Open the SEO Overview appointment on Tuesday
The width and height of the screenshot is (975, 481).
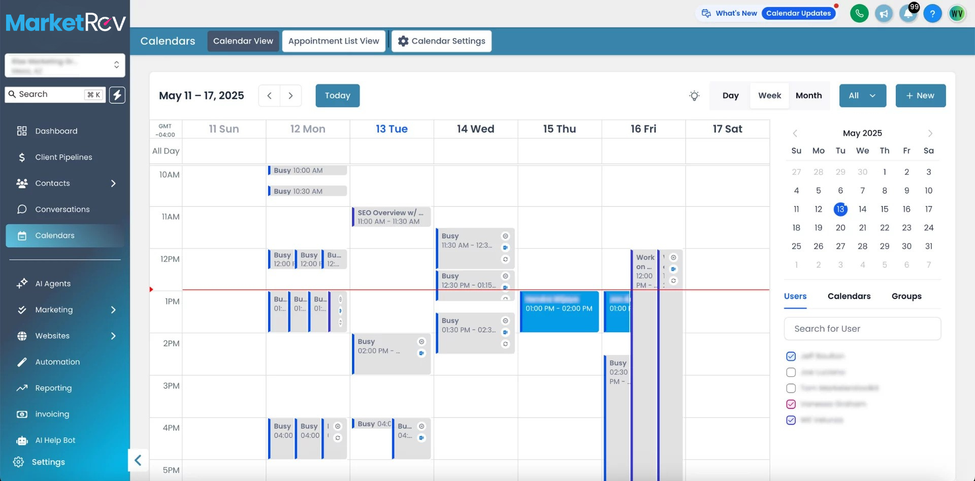[392, 217]
